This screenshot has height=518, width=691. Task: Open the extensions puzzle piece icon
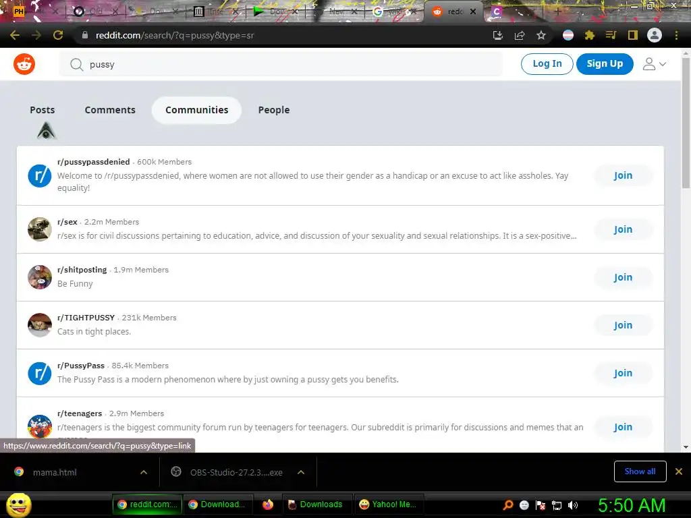tap(590, 35)
